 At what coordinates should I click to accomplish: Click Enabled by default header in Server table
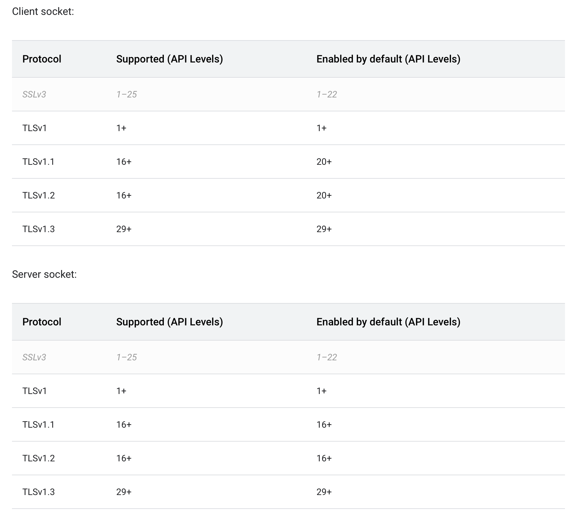point(388,322)
